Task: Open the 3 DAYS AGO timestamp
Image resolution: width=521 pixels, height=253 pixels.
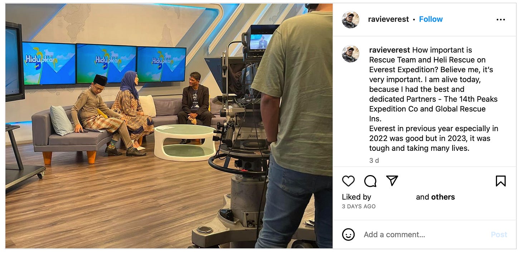Action: pyautogui.click(x=359, y=207)
